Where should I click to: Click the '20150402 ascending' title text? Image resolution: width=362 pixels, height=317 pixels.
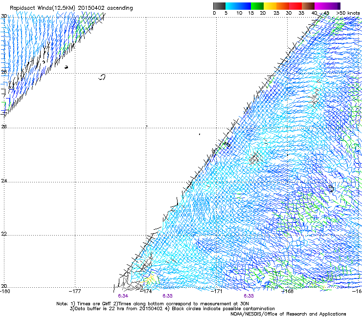pos(105,8)
